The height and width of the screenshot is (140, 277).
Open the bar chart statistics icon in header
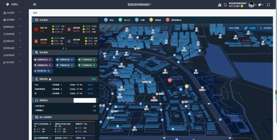[x=220, y=5]
